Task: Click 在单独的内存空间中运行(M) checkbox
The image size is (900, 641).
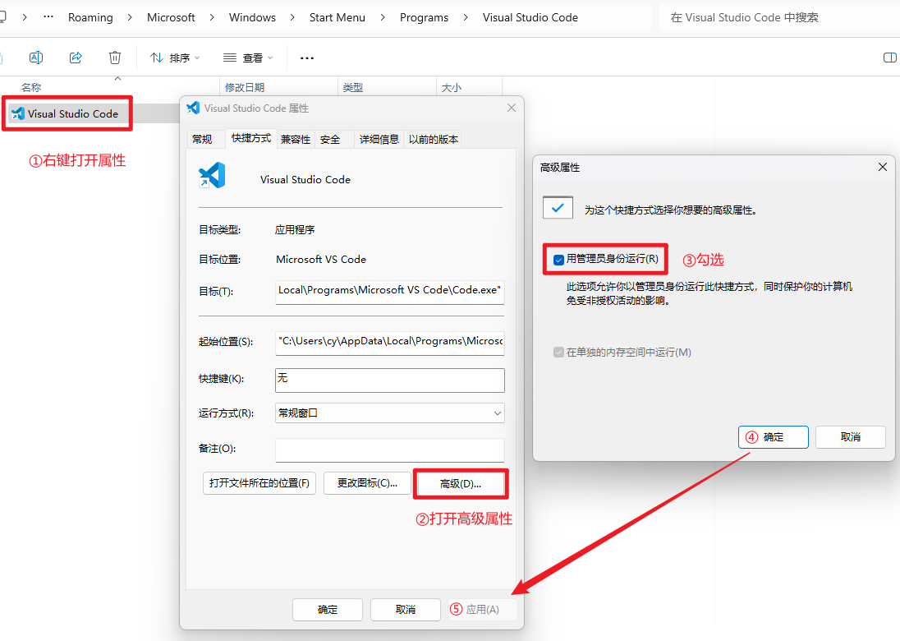Action: pyautogui.click(x=558, y=352)
